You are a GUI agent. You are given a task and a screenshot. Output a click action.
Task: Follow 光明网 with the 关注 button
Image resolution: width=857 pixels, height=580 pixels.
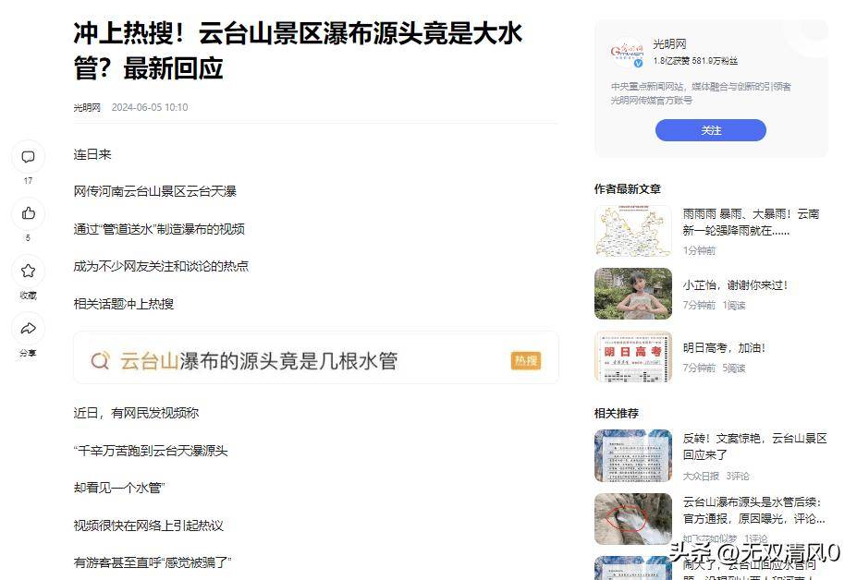[711, 130]
